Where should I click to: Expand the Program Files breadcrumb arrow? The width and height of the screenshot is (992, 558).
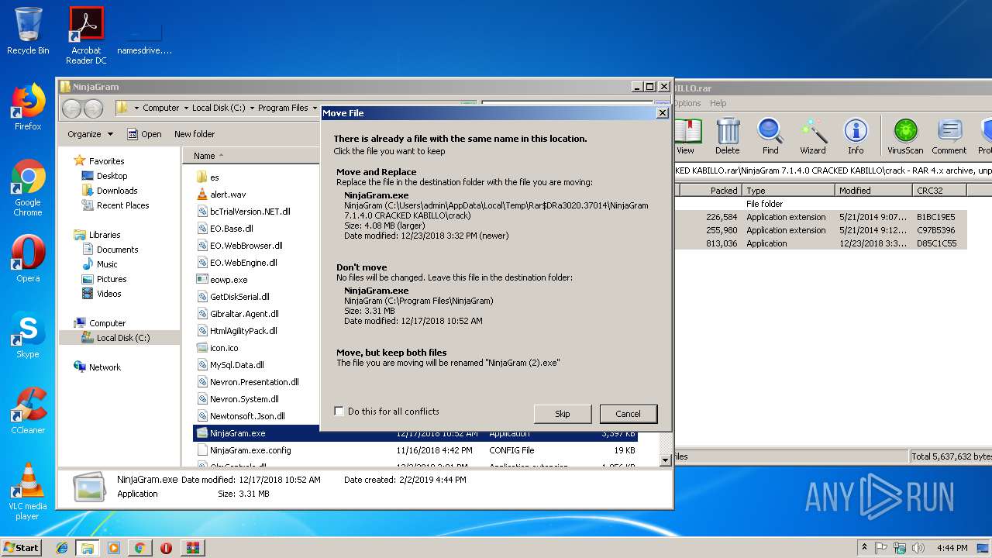coord(314,108)
